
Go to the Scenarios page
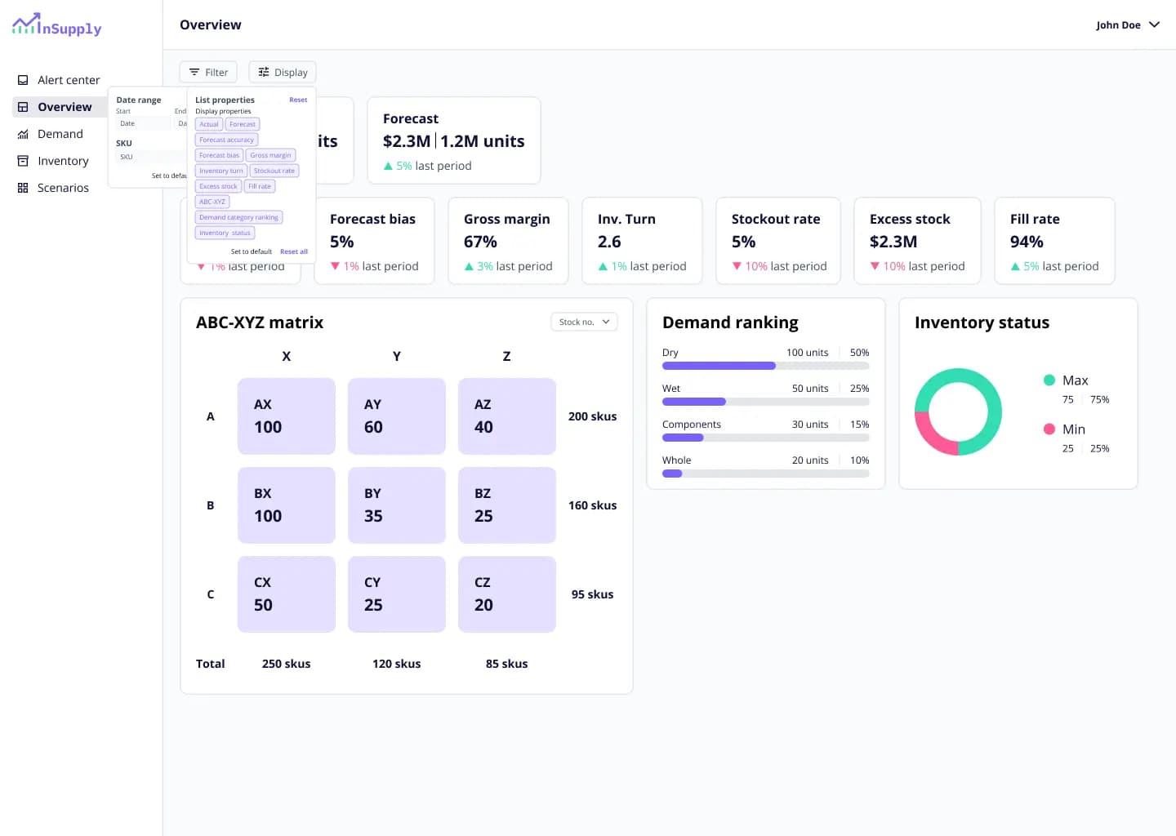pos(63,188)
